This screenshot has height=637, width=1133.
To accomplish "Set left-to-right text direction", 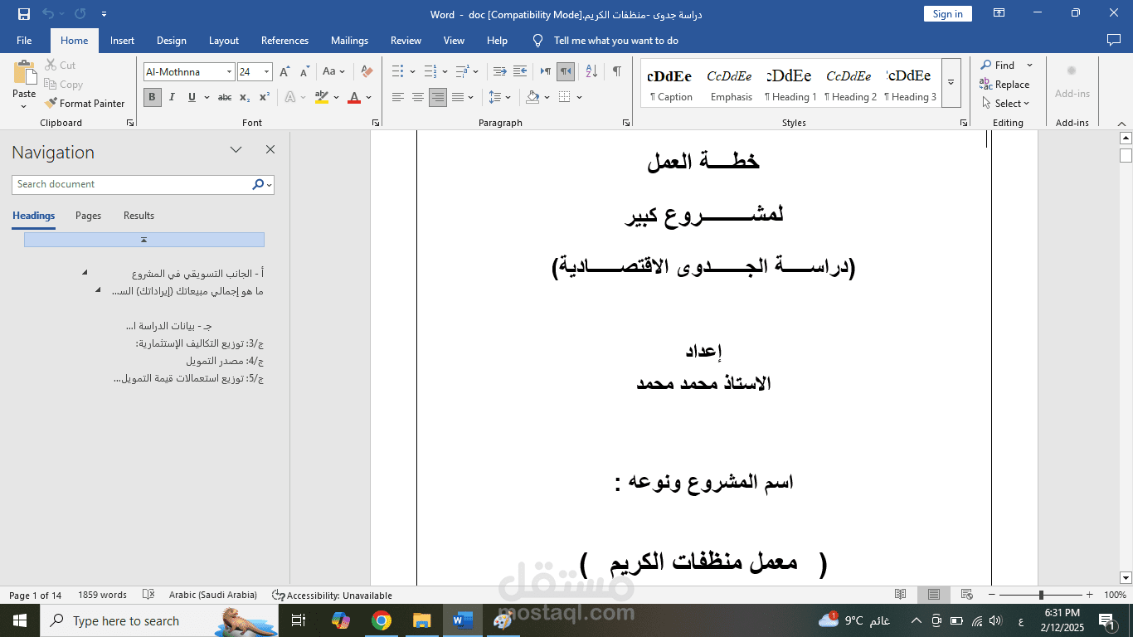I will pyautogui.click(x=545, y=71).
